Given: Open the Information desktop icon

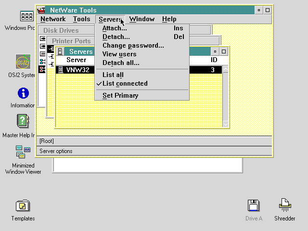Looking at the screenshot, I should (23, 93).
